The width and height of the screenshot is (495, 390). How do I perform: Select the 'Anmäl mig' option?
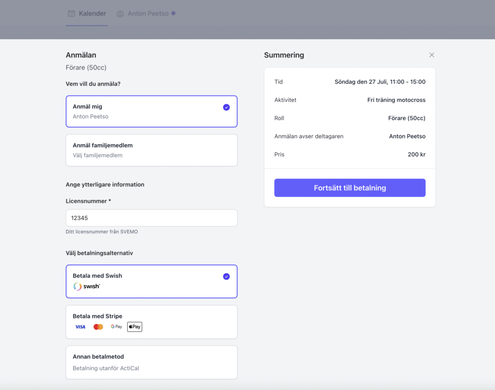[145, 111]
